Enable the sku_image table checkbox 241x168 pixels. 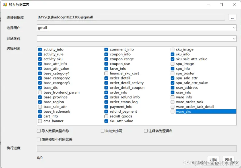coord(172,49)
